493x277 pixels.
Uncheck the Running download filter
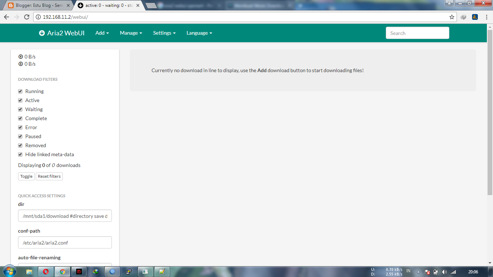[x=20, y=91]
